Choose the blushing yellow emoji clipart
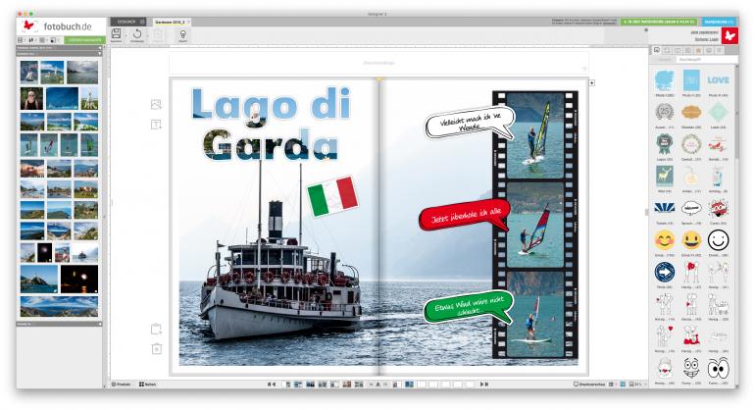The height and width of the screenshot is (410, 755). tap(665, 240)
